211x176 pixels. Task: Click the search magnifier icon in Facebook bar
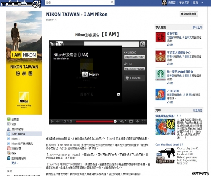coord(112,2)
